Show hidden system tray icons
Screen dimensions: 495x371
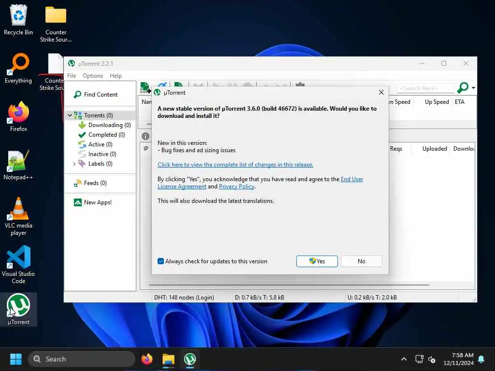point(404,359)
